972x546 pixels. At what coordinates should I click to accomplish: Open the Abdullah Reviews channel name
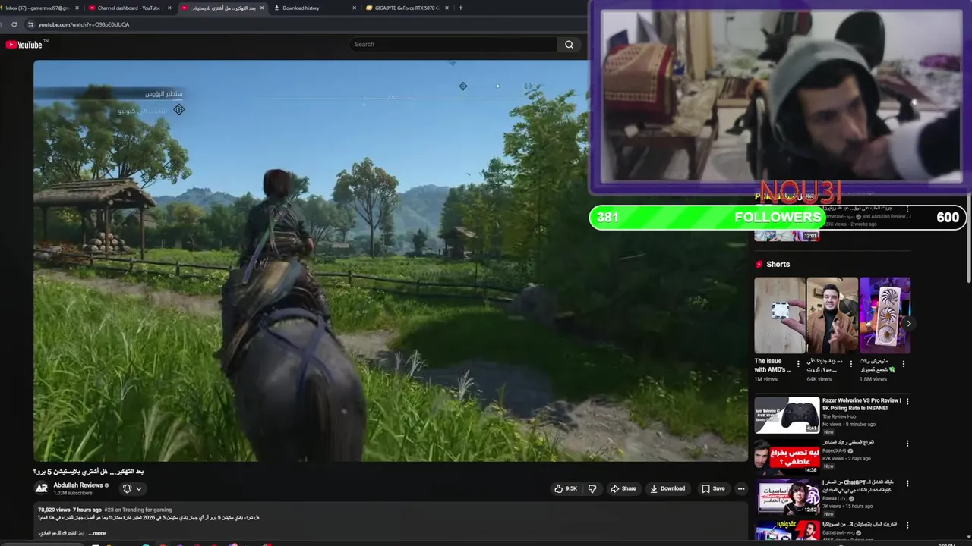click(78, 485)
